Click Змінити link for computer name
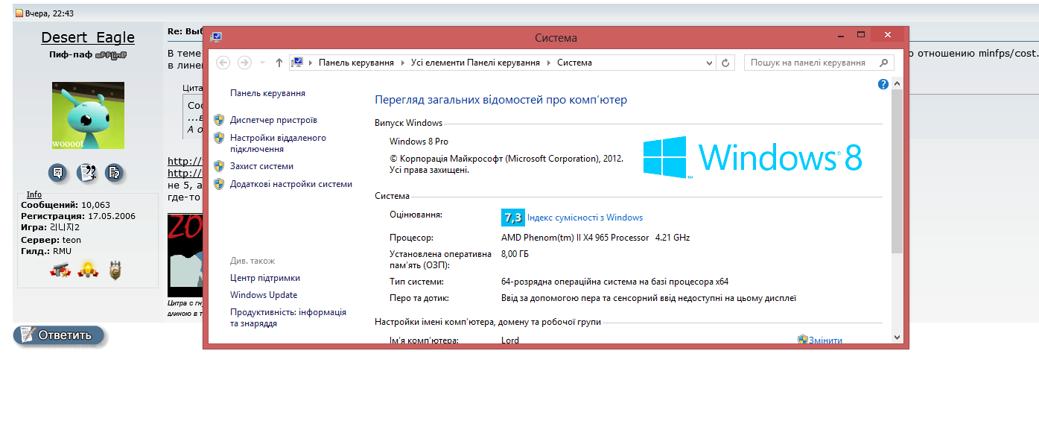 pyautogui.click(x=825, y=340)
